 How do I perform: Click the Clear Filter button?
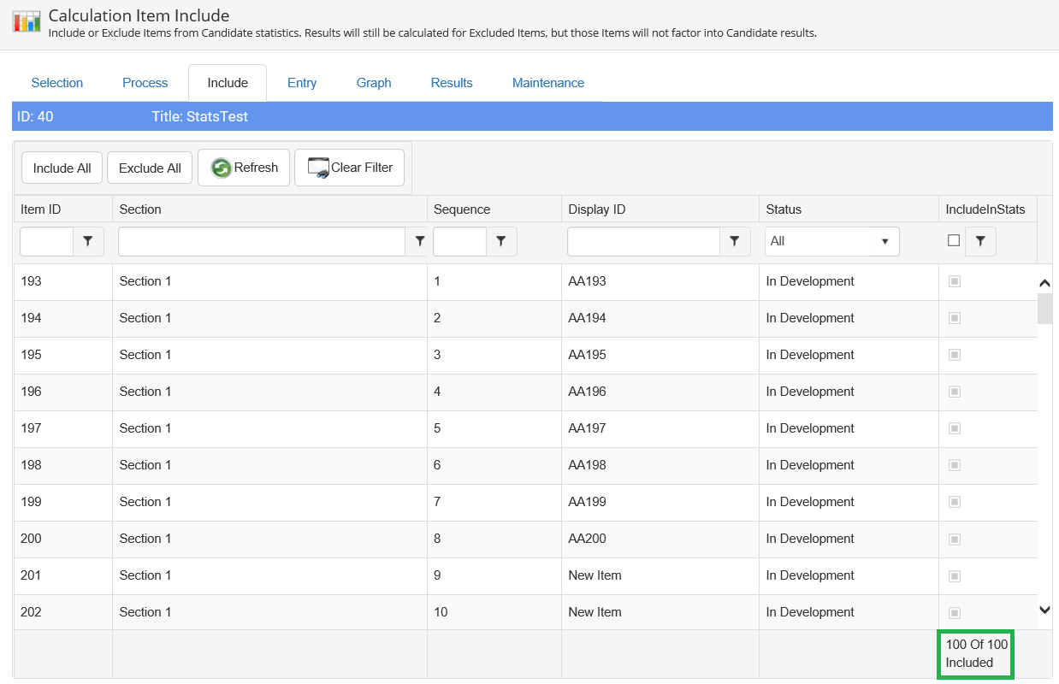pos(349,168)
